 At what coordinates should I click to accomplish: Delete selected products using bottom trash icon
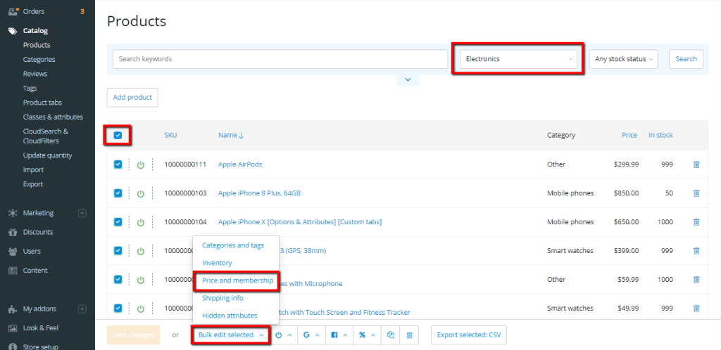click(409, 335)
